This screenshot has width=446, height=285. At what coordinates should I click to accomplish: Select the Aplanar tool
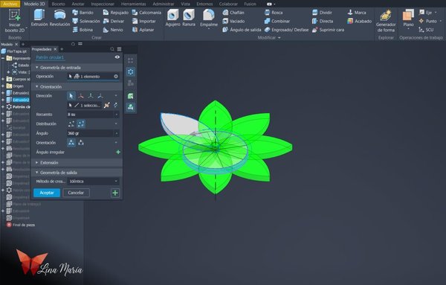tap(143, 30)
